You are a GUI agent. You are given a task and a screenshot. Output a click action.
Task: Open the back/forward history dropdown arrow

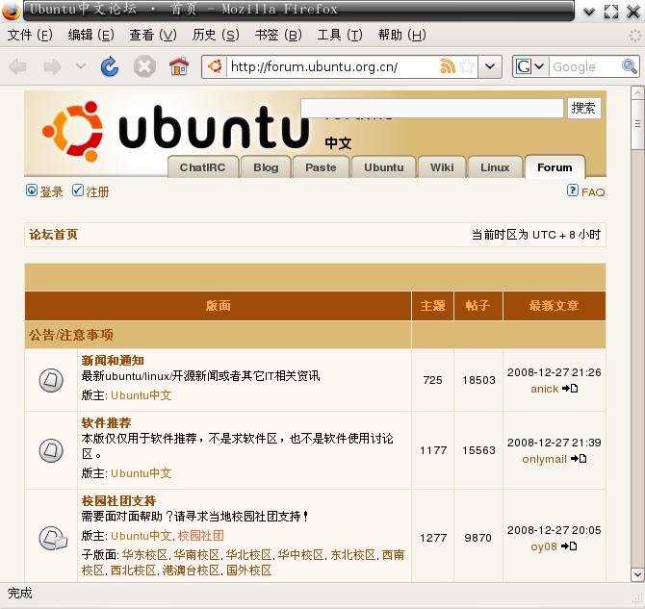(x=81, y=66)
